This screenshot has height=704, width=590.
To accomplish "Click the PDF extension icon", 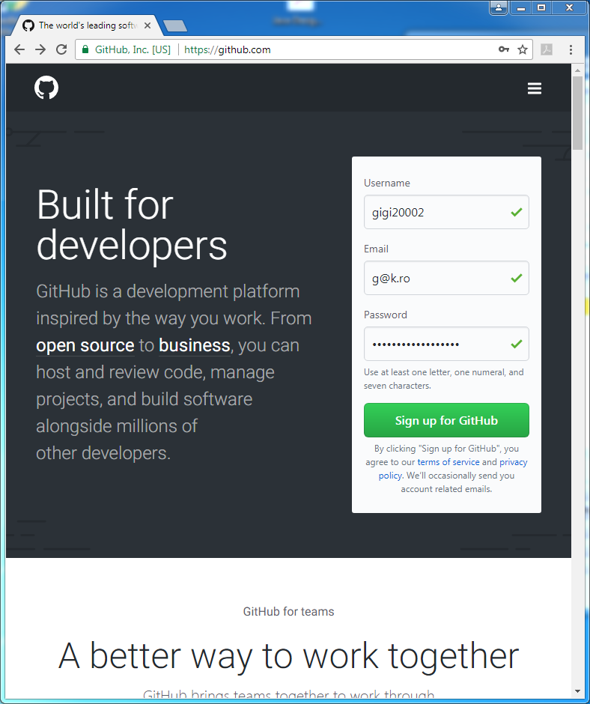I will point(547,49).
